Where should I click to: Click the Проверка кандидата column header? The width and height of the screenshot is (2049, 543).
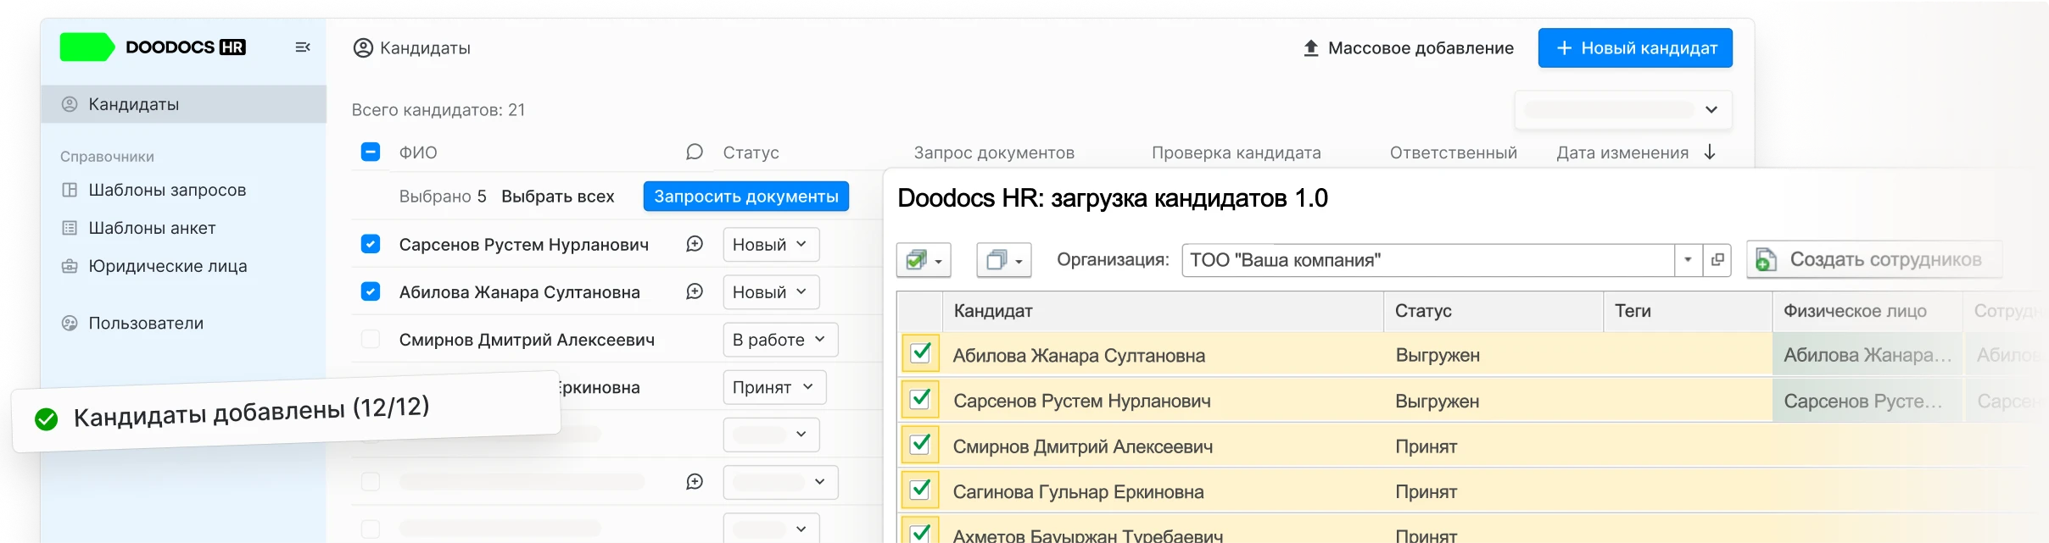(x=1236, y=152)
